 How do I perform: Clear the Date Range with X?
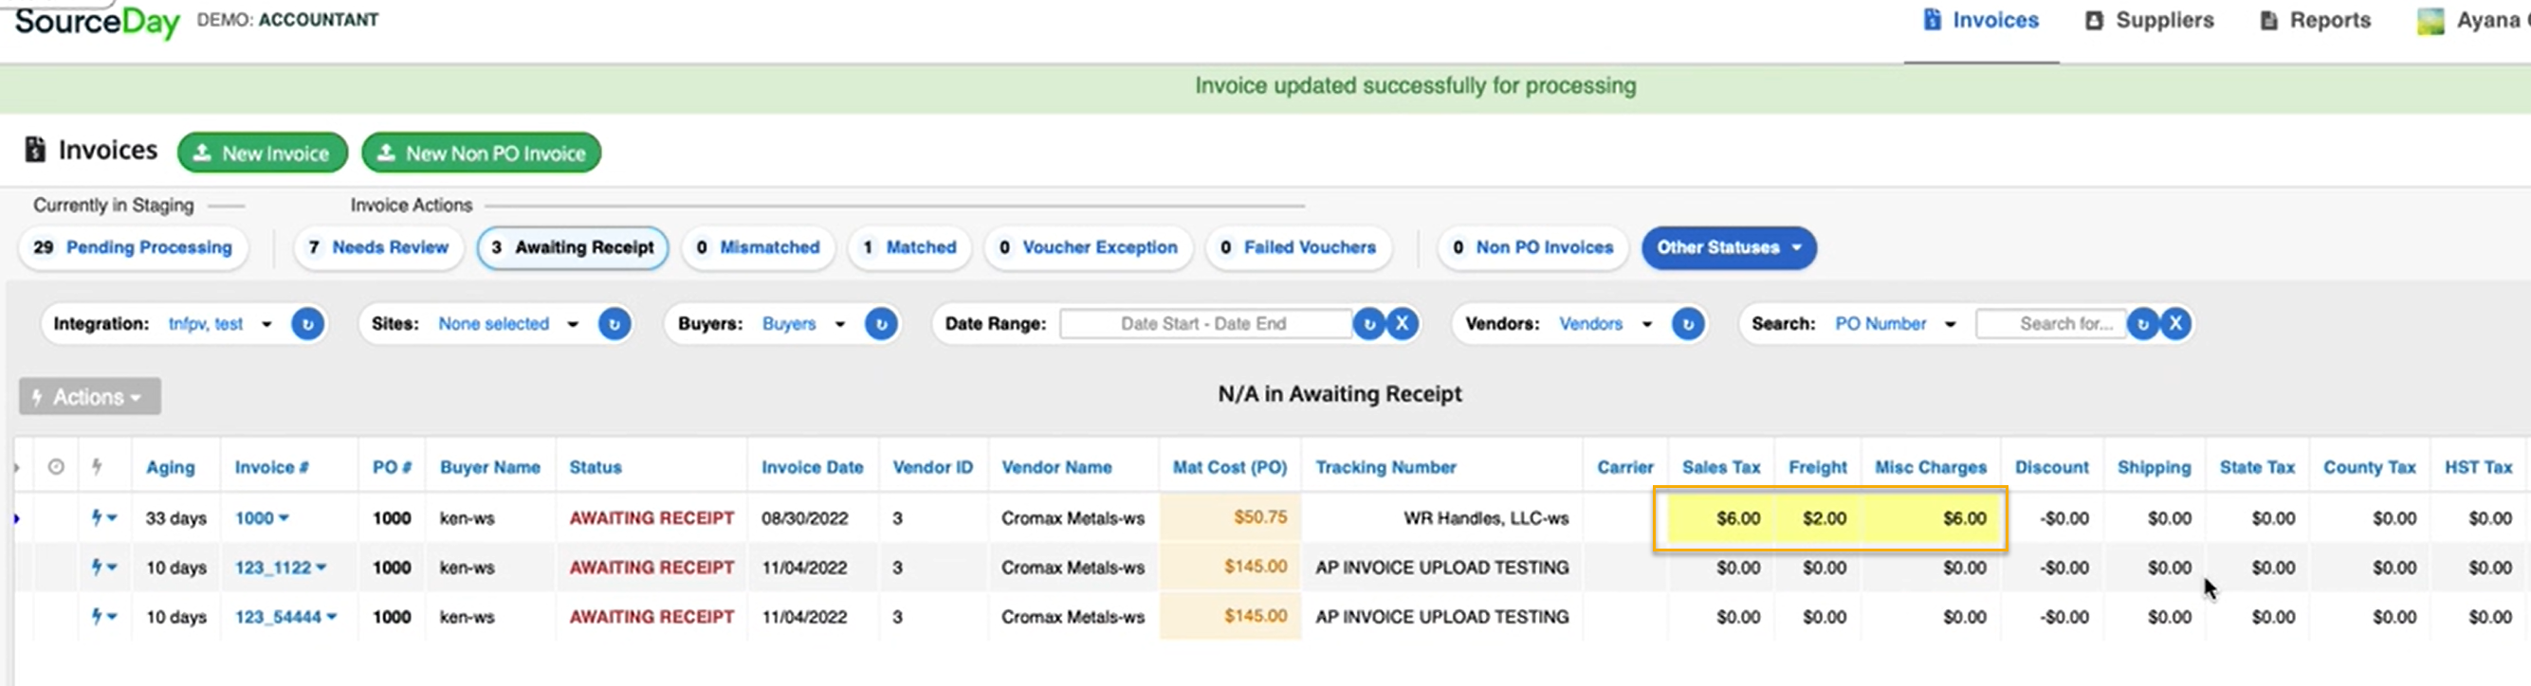1403,324
